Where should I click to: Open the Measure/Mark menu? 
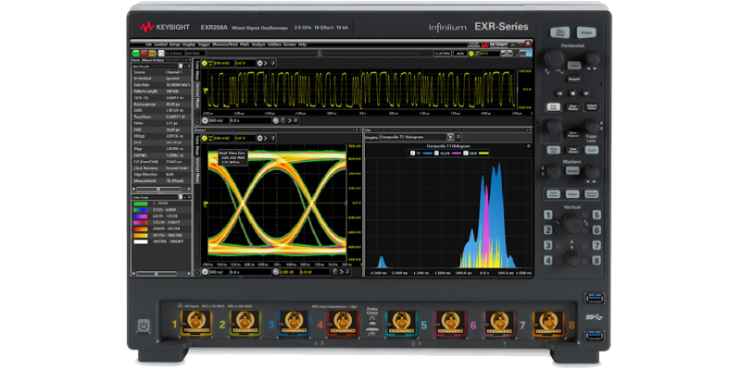(x=225, y=43)
